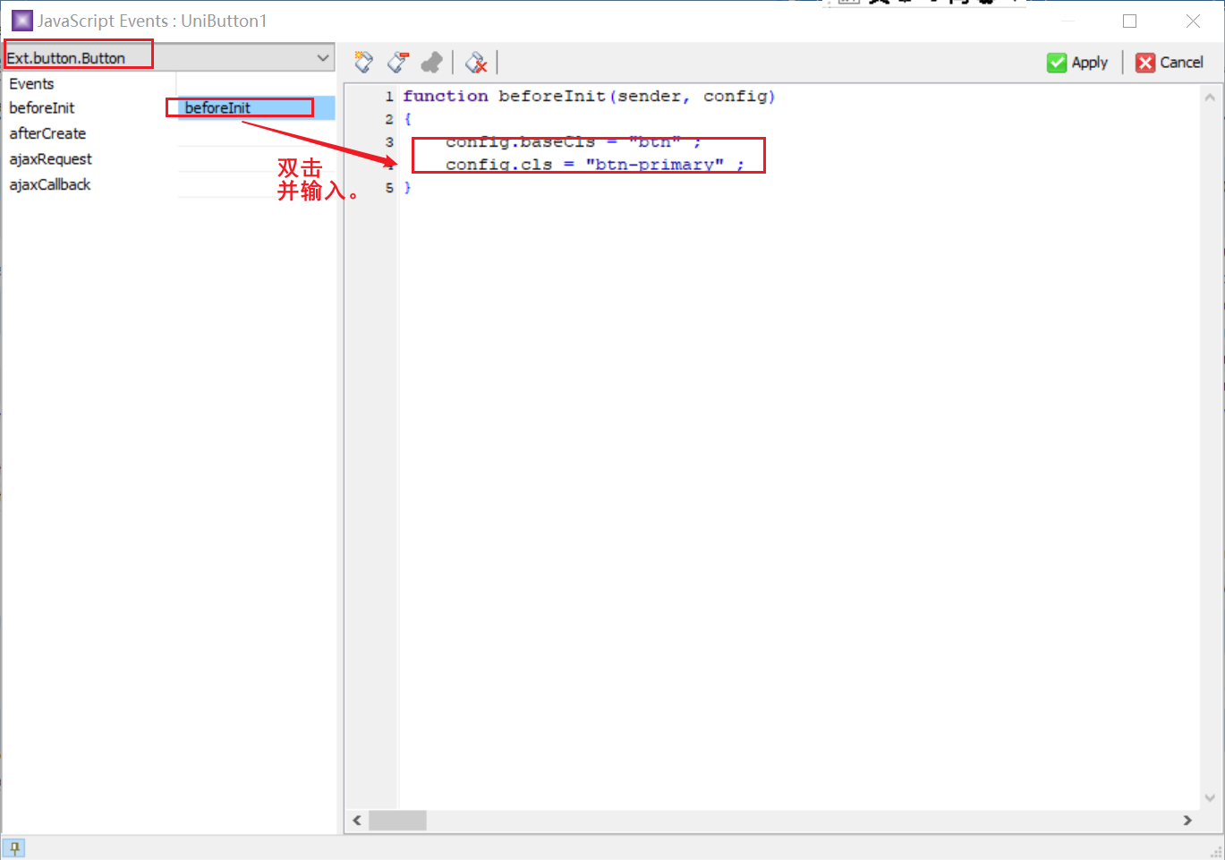The image size is (1225, 860).
Task: Click the red Cancel icon
Action: point(1146,62)
